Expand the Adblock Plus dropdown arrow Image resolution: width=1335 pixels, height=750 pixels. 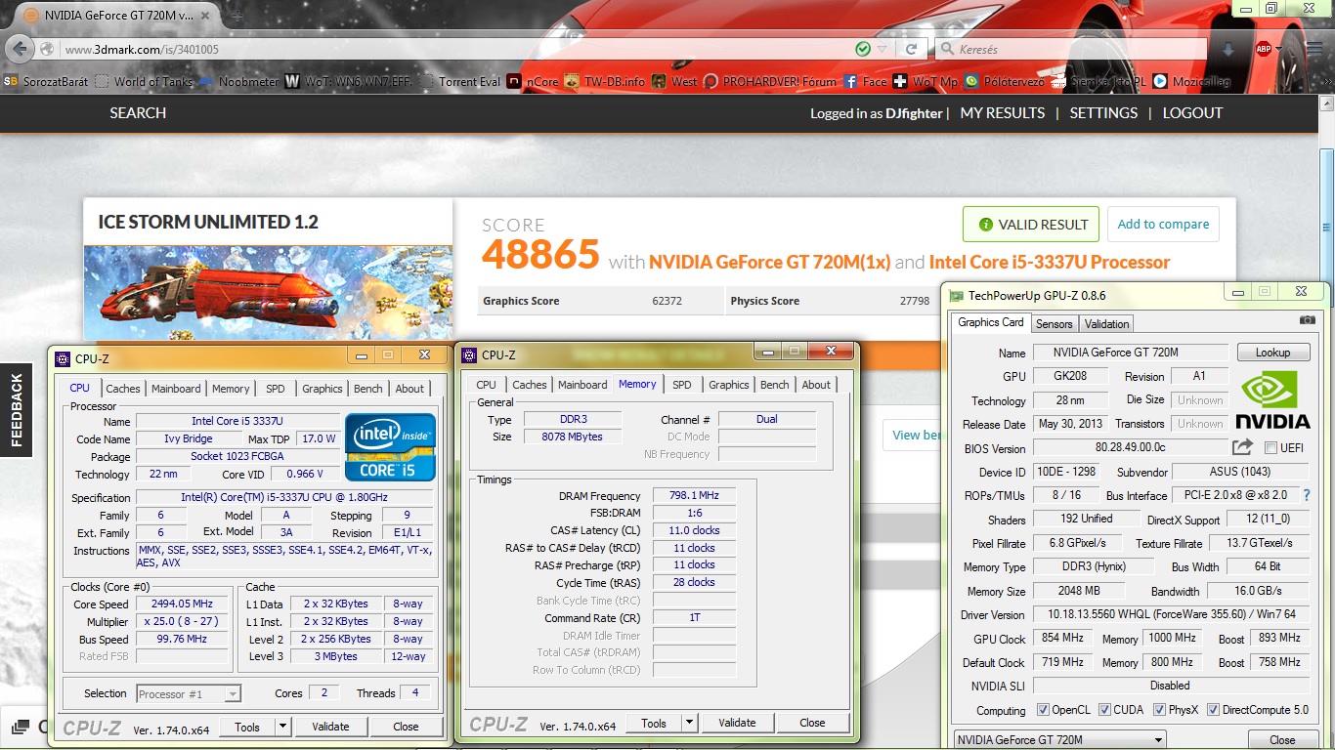[1280, 49]
